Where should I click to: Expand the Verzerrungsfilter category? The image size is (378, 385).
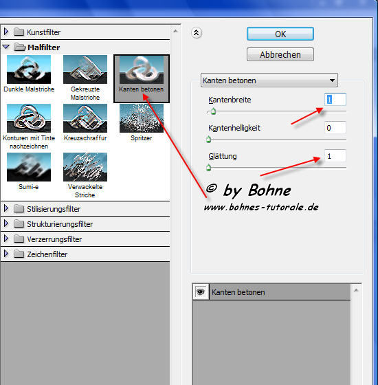click(x=6, y=239)
